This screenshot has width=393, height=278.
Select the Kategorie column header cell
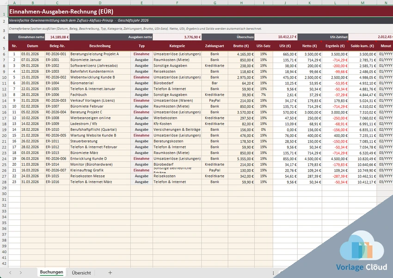(177, 46)
